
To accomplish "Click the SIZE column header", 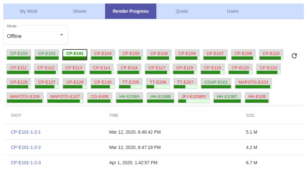I will [x=250, y=115].
